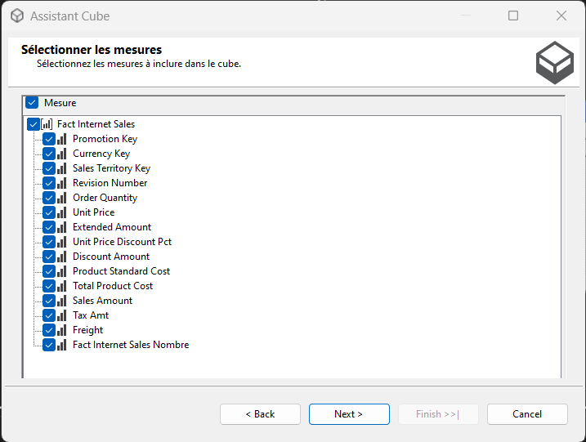This screenshot has width=586, height=442.
Task: Click the measure icon next to Order Quantity
Action: [61, 198]
